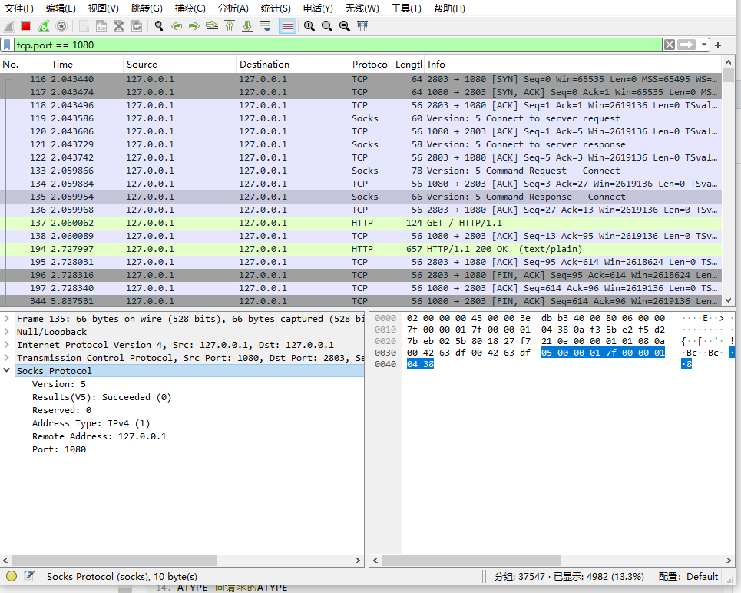The width and height of the screenshot is (741, 593).
Task: Toggle auto-scroll to last packet
Action: (265, 26)
